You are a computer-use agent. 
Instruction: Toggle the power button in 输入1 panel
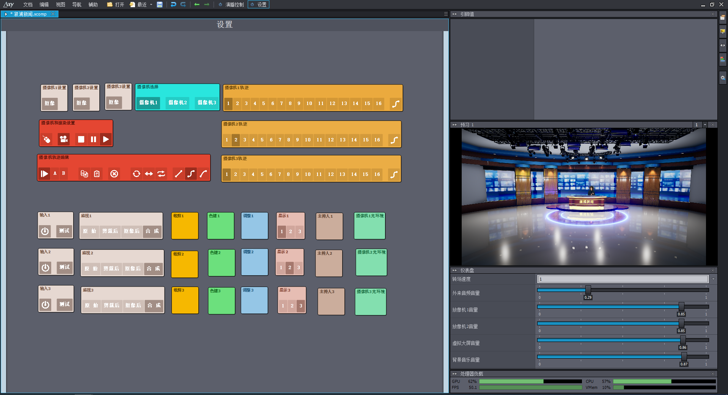[45, 231]
